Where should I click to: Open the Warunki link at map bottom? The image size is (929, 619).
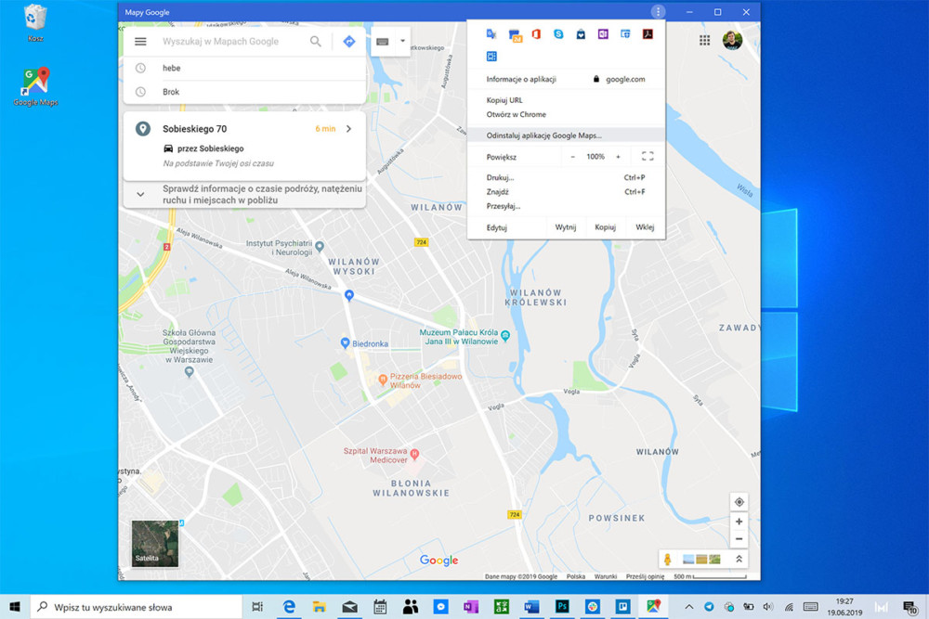pos(606,576)
